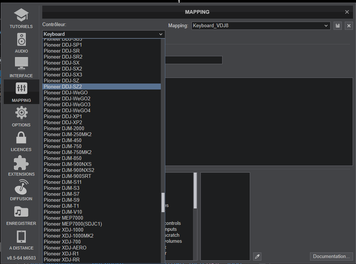Open the Extensions puzzle piece icon

pos(21,162)
